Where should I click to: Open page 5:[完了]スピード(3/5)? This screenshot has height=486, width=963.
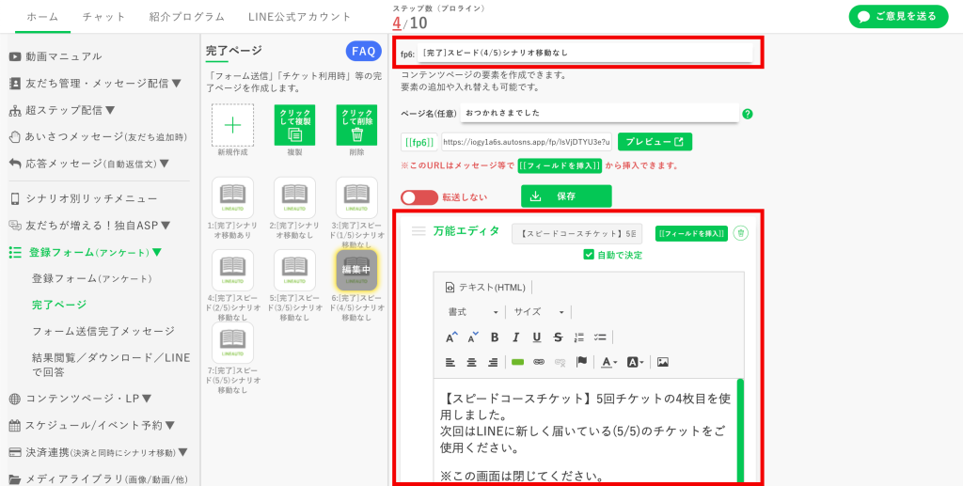[294, 270]
